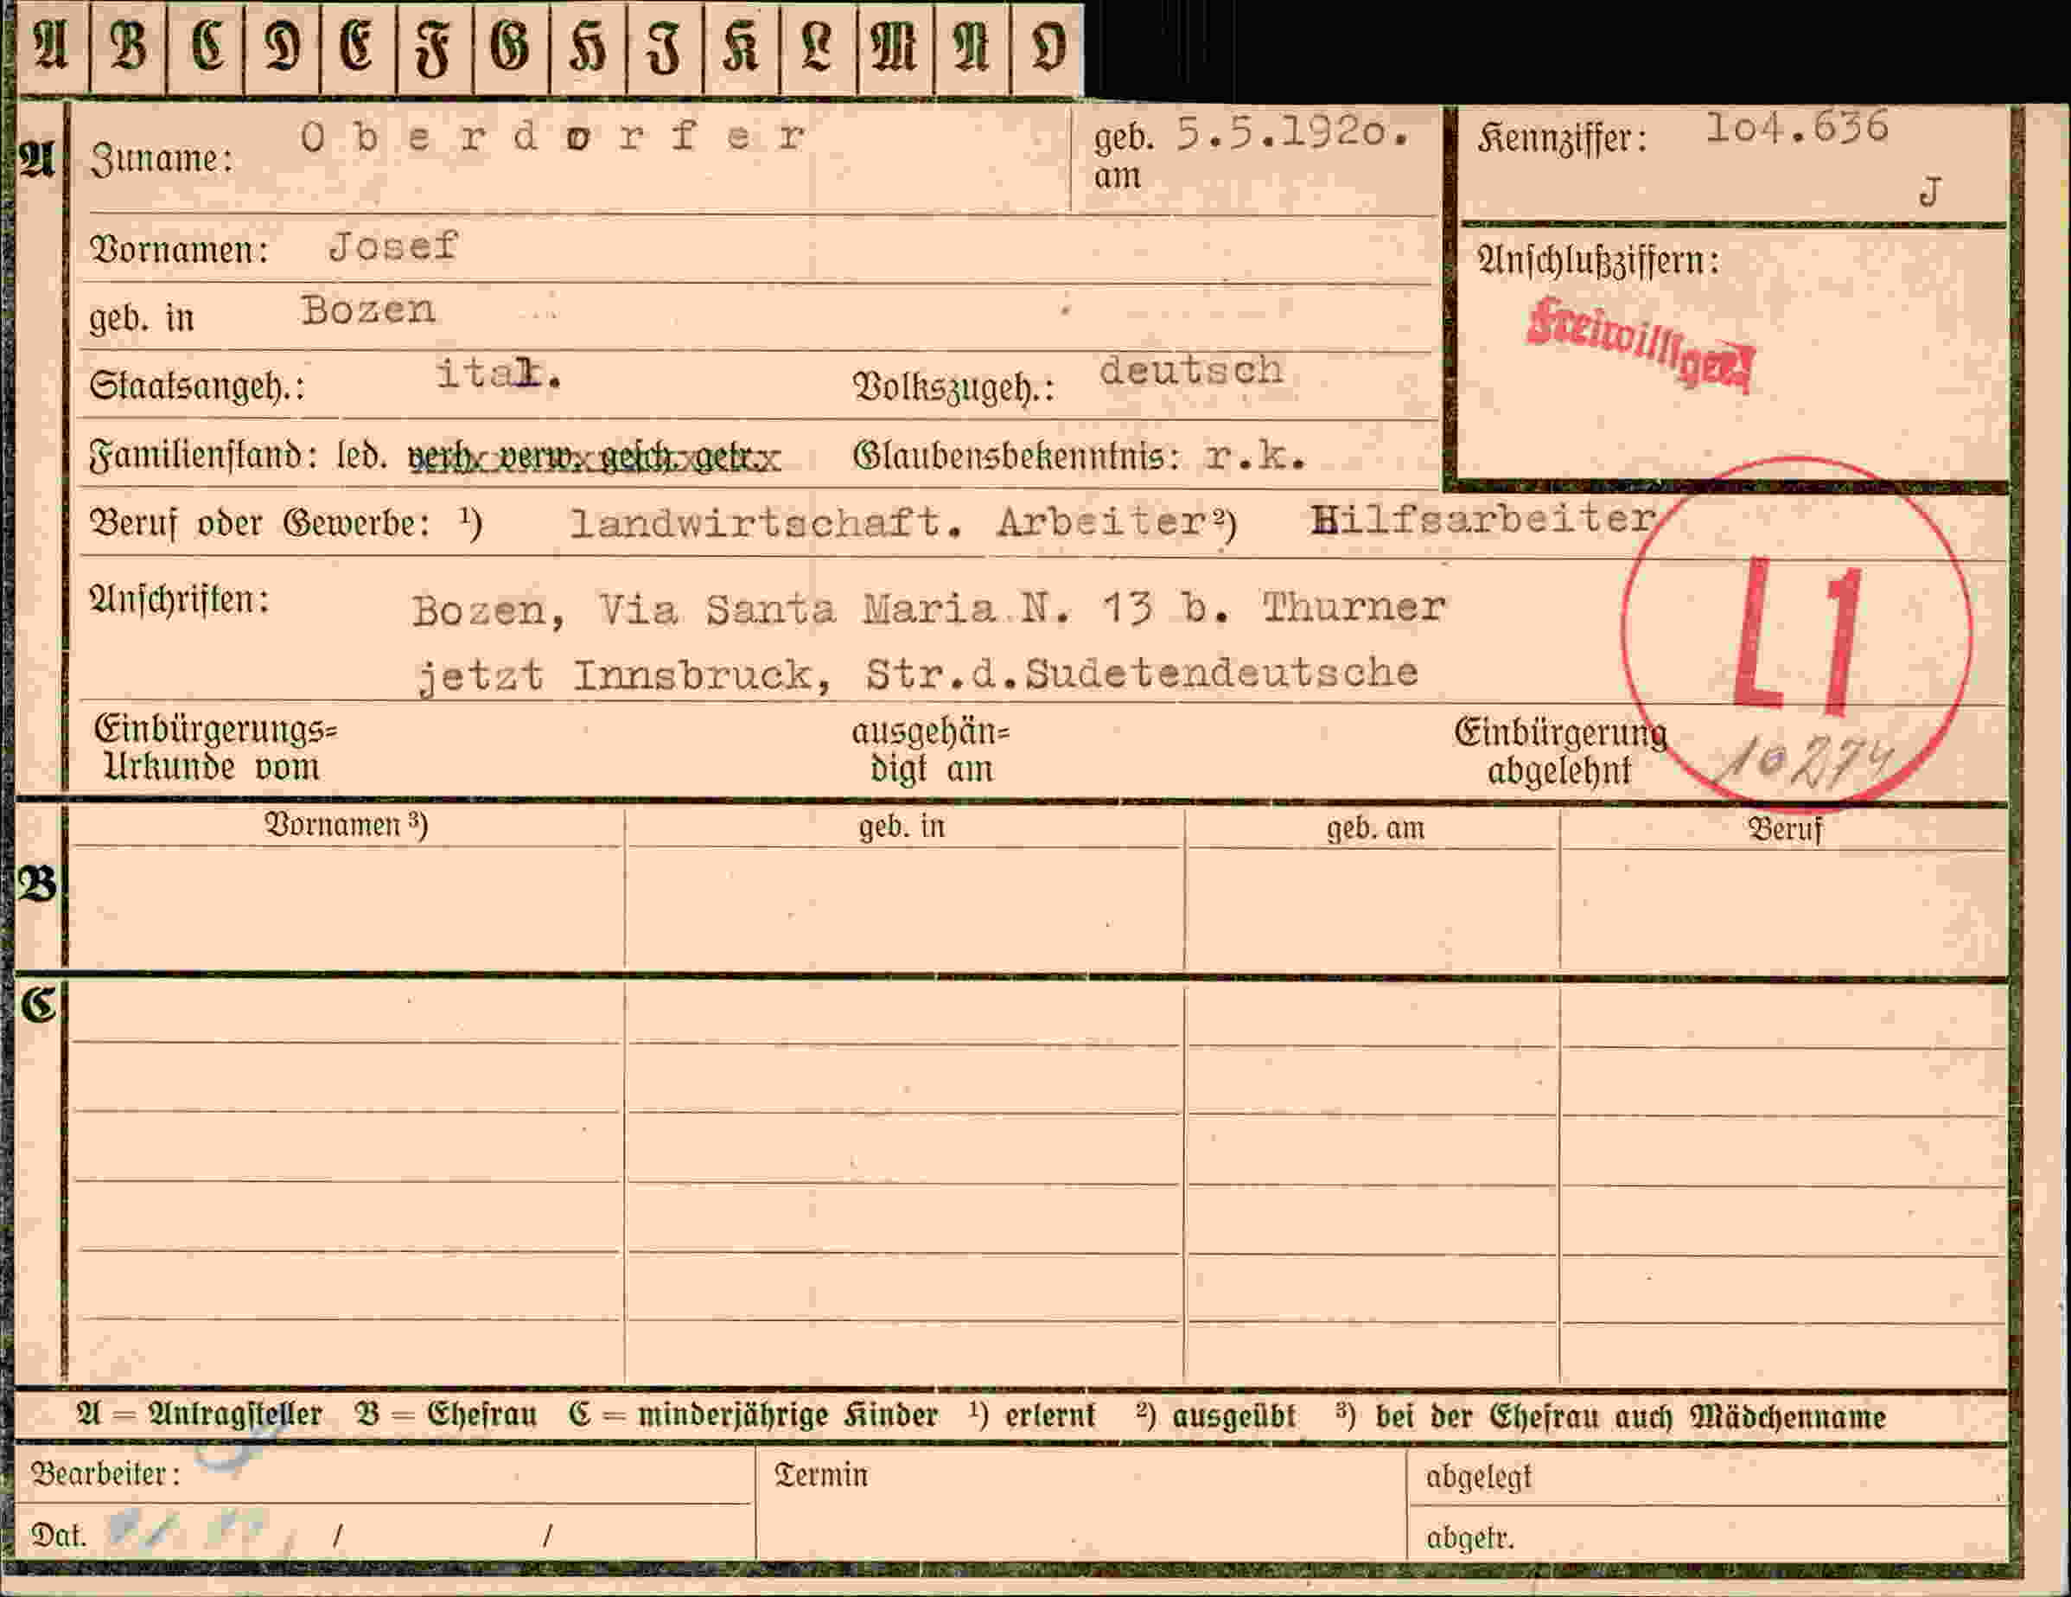This screenshot has width=2071, height=1597.
Task: Click the surname 'Oberdorfer'
Action: pos(553,137)
